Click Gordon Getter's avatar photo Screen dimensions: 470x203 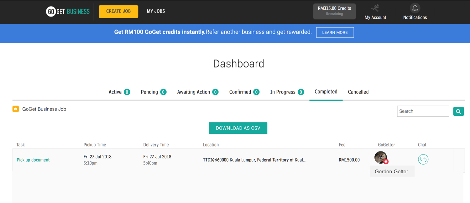point(380,157)
